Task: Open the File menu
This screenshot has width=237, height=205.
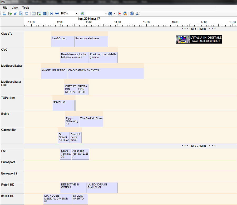Action: tap(5, 8)
